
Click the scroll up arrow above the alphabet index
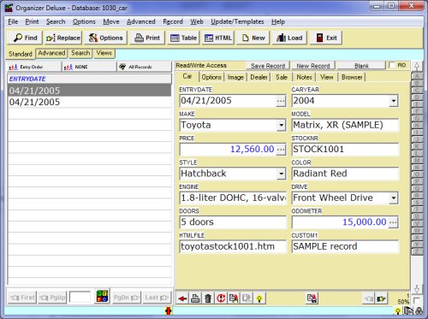coord(417,66)
